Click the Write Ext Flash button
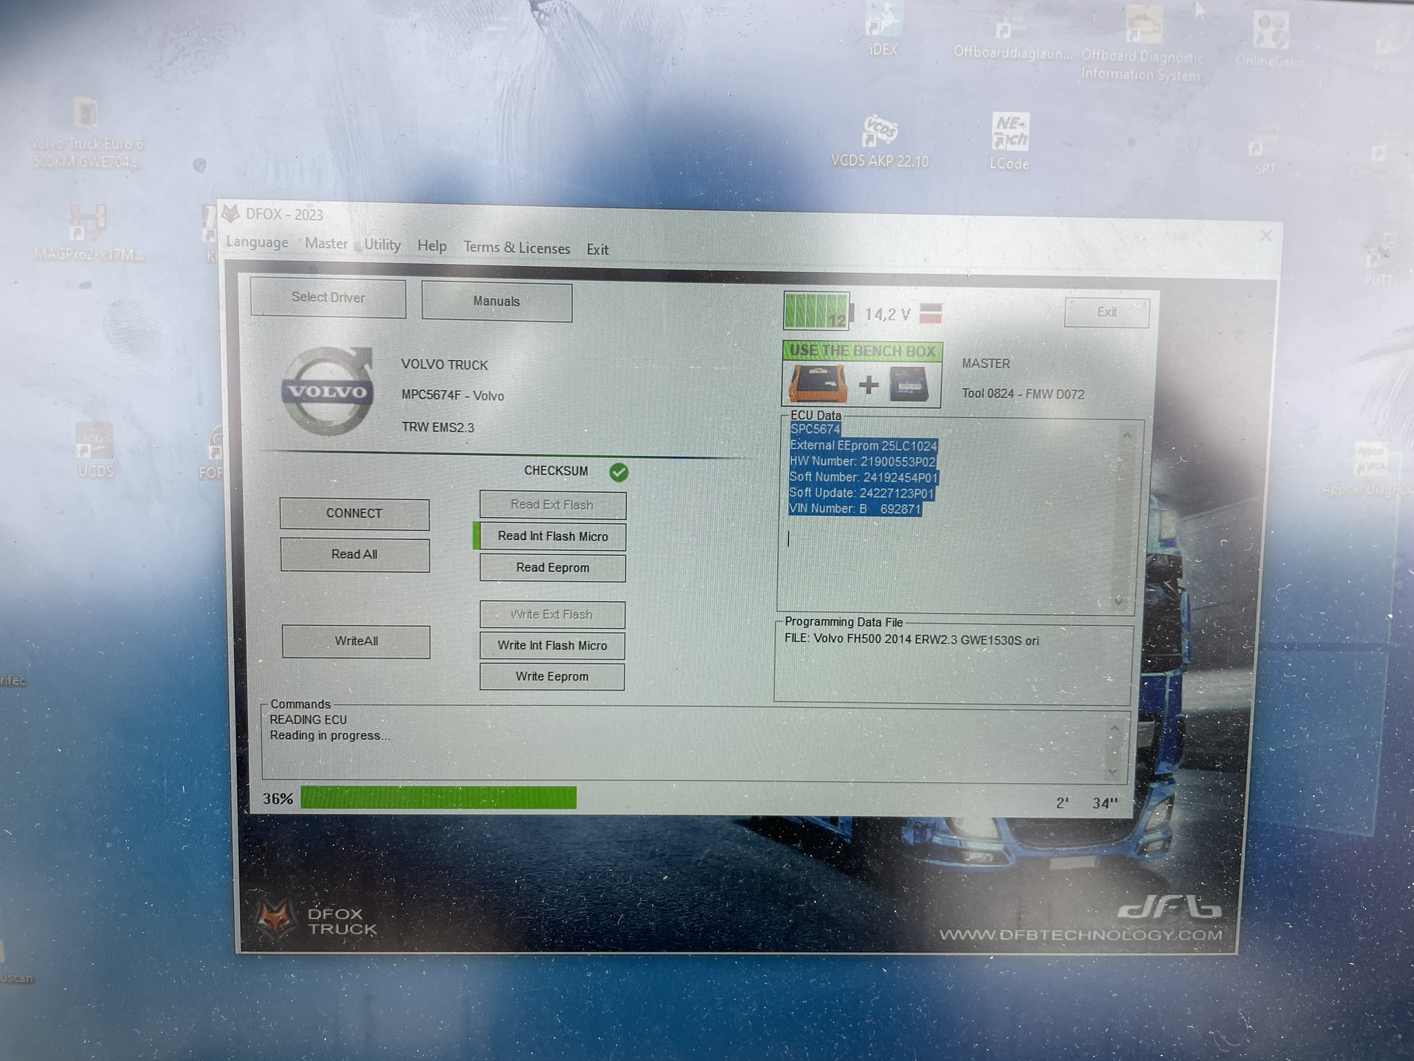Screen dimensions: 1414x1061 pyautogui.click(x=552, y=614)
